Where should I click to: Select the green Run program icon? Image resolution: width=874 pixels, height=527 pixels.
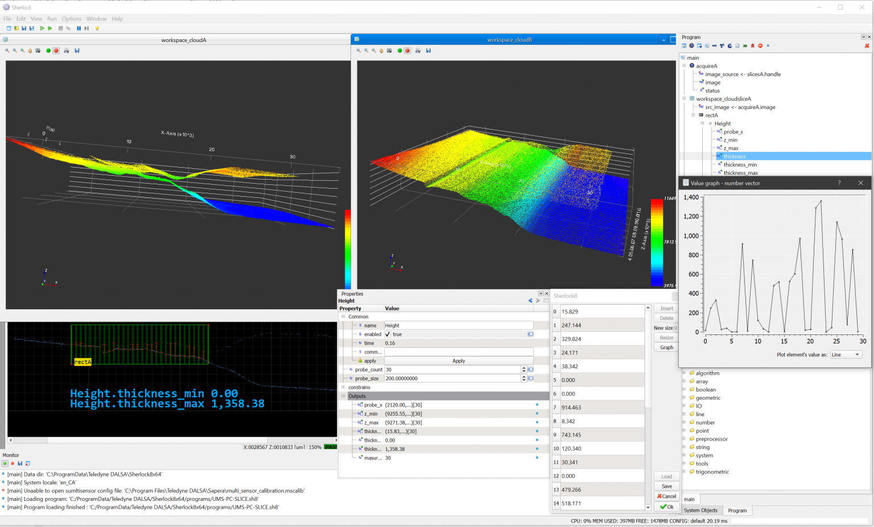tap(43, 28)
